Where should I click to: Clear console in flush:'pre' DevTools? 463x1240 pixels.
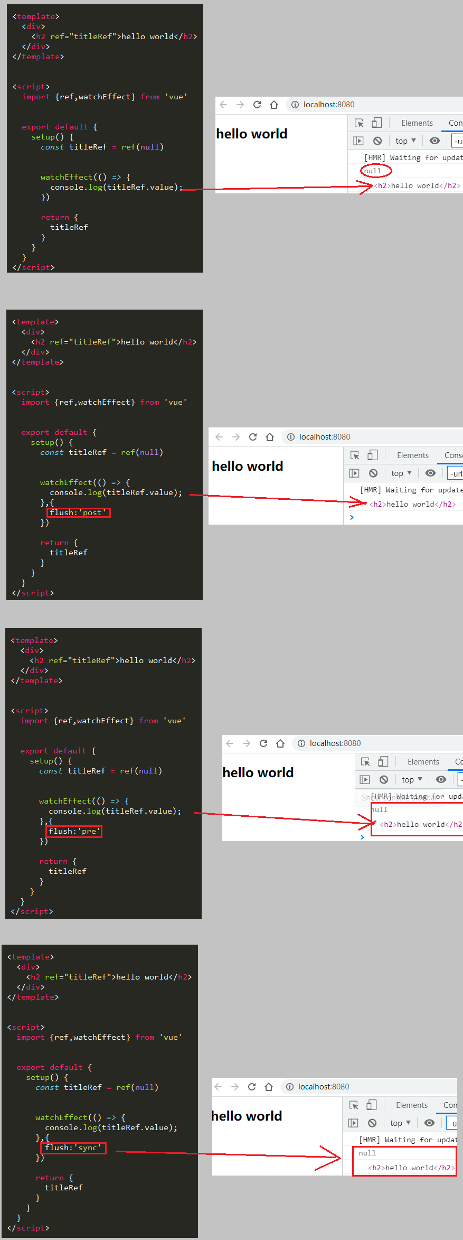coord(384,779)
